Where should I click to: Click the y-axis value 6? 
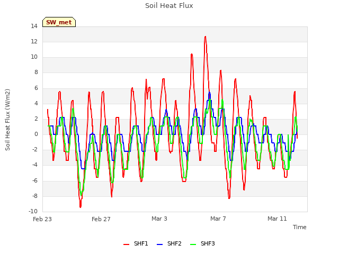[x=36, y=88]
